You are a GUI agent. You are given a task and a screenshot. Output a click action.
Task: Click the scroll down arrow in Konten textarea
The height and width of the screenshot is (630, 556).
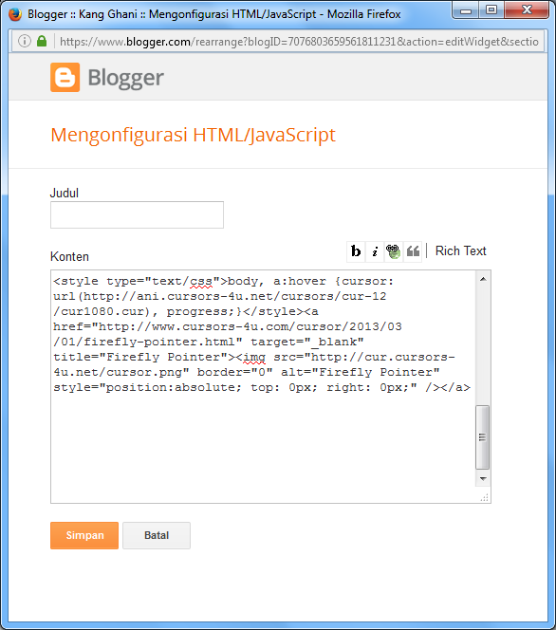(x=483, y=478)
